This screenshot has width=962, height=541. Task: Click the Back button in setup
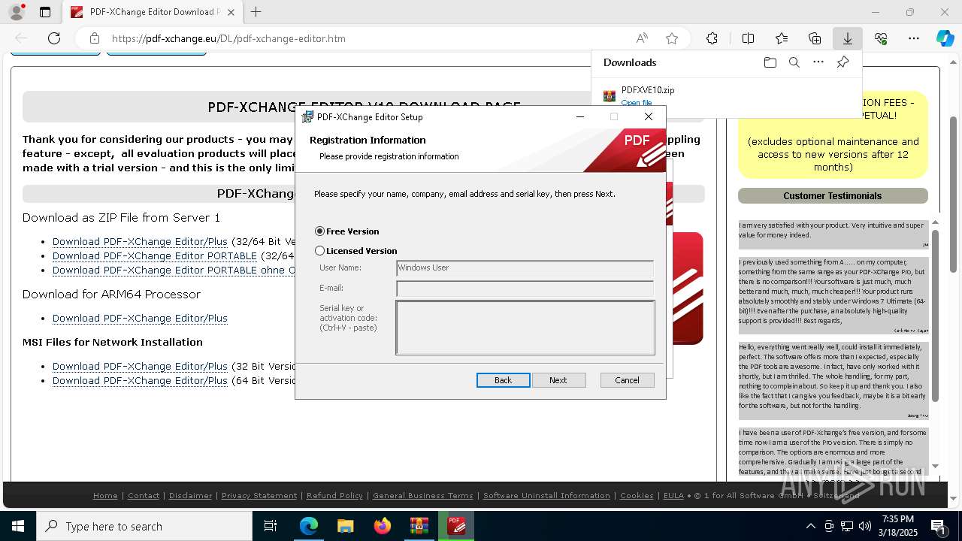point(504,380)
